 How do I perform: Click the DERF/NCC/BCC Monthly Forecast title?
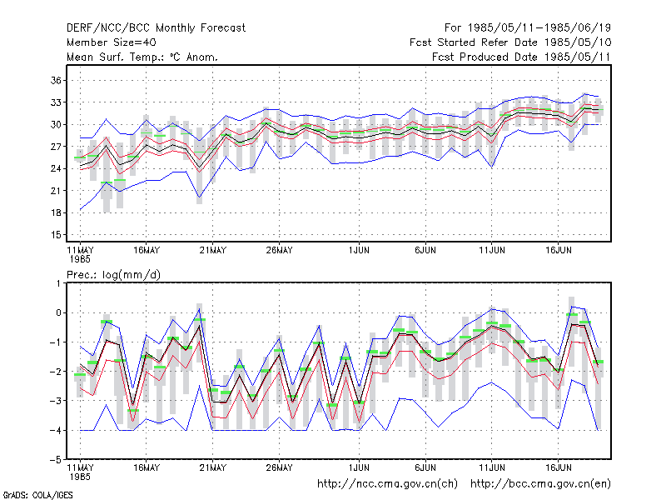(x=156, y=28)
